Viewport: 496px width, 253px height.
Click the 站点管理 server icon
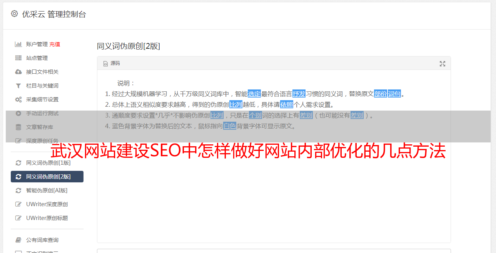tap(18, 58)
